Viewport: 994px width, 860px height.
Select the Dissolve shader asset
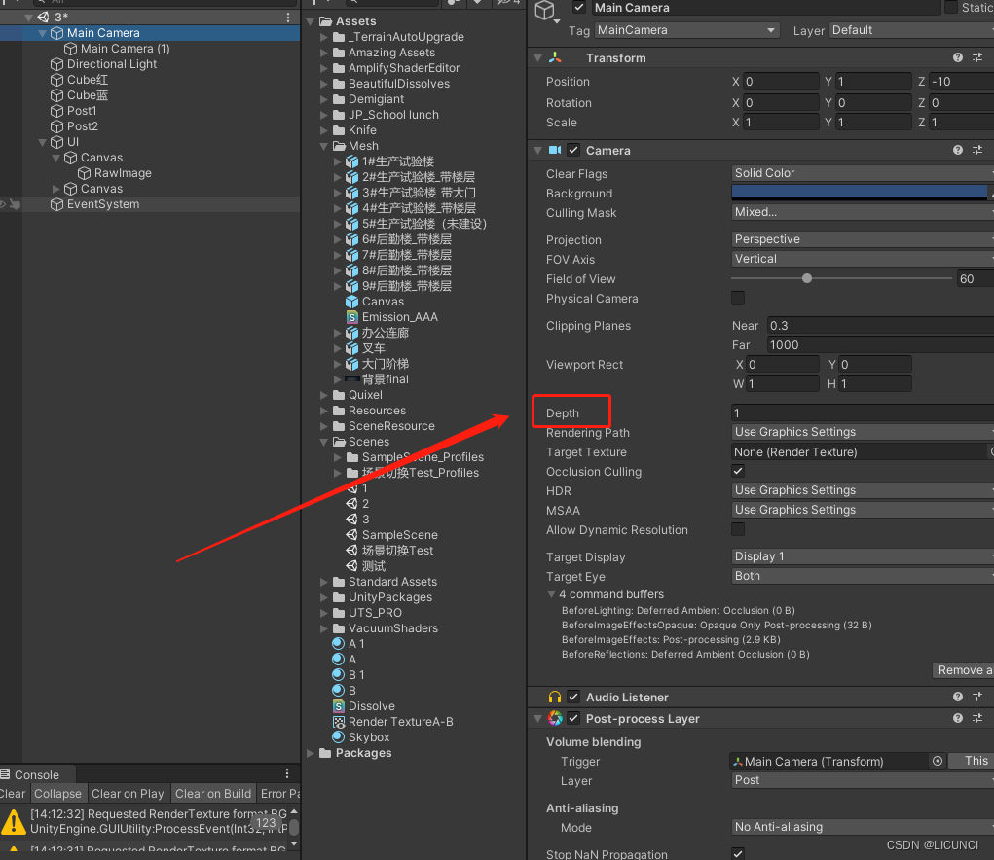(x=368, y=705)
